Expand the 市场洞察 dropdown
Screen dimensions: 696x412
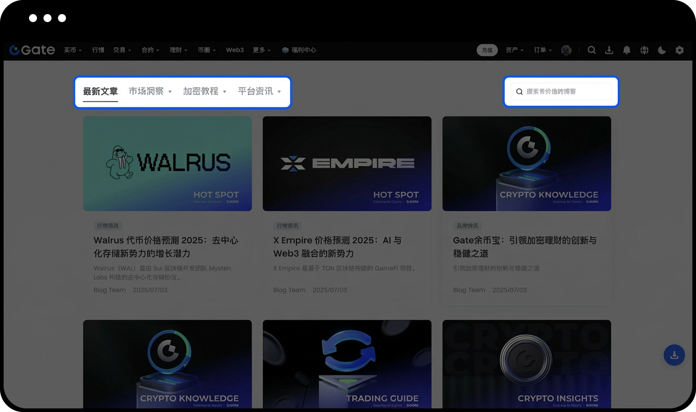150,91
